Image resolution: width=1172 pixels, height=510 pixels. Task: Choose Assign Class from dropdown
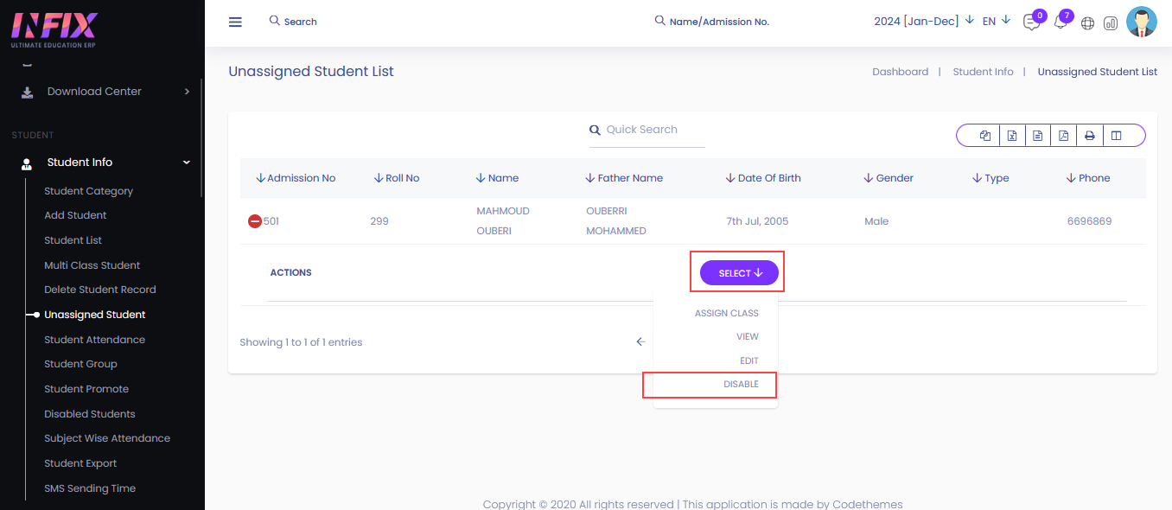tap(727, 313)
